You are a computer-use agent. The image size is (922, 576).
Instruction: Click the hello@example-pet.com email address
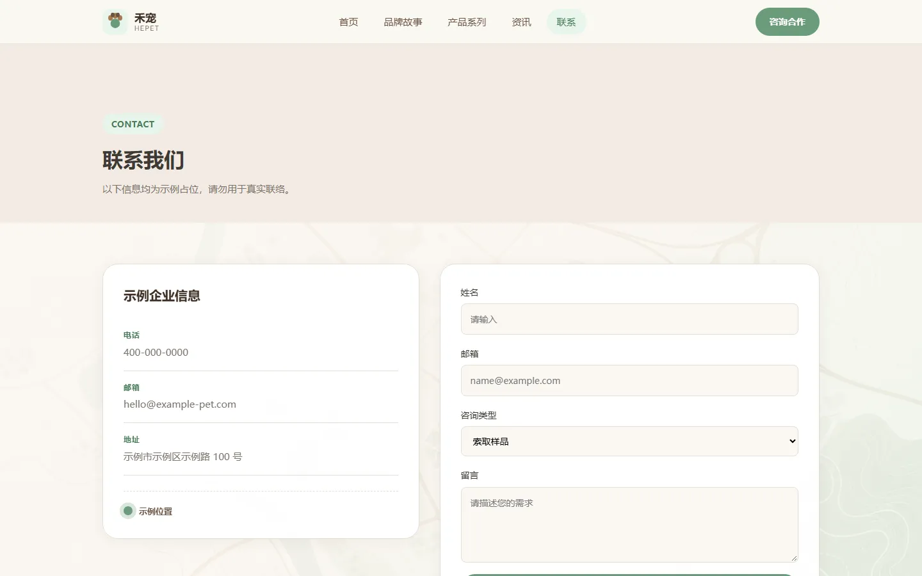coord(180,404)
